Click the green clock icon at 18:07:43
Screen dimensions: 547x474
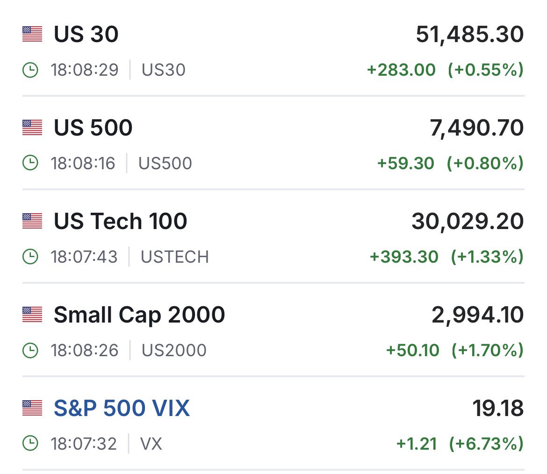30,257
